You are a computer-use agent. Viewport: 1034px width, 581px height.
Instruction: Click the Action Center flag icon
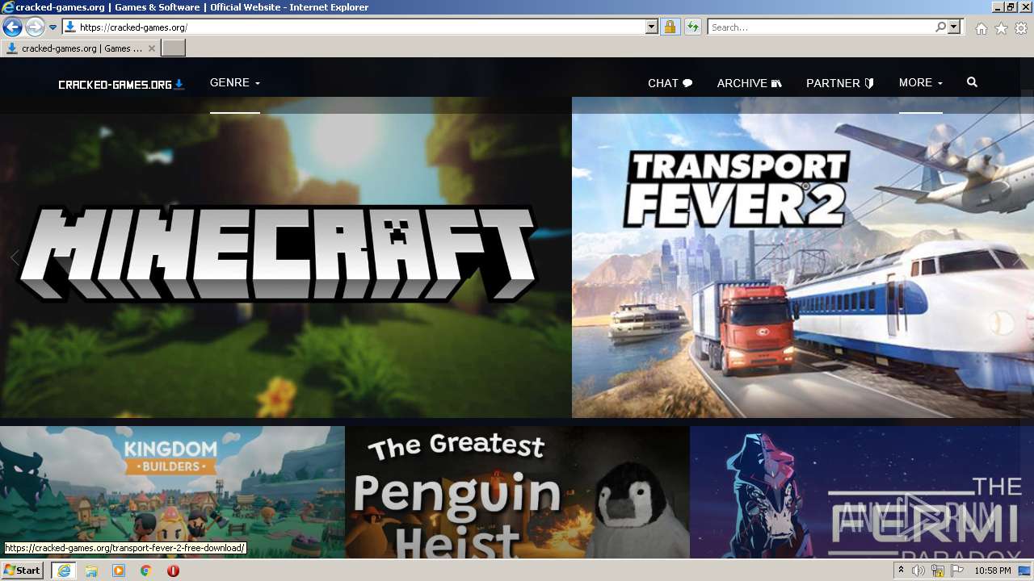click(957, 571)
